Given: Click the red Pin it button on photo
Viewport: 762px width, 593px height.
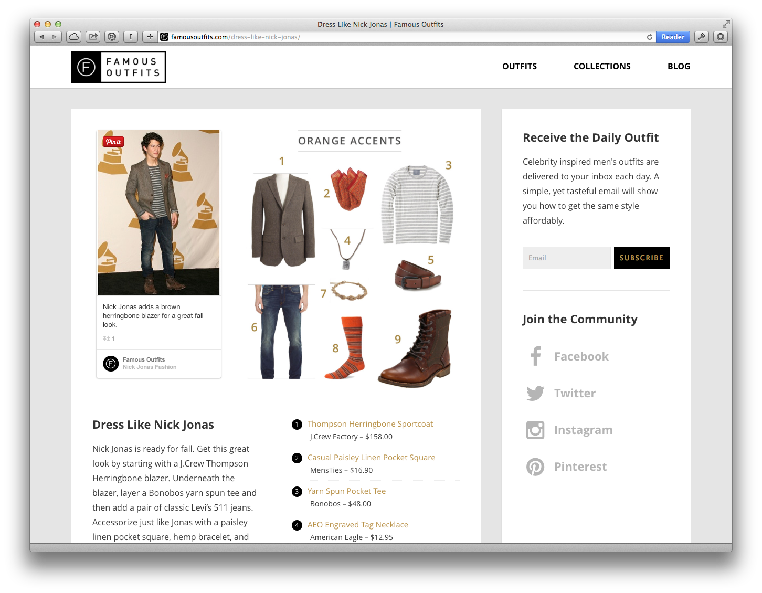Looking at the screenshot, I should click(x=113, y=142).
